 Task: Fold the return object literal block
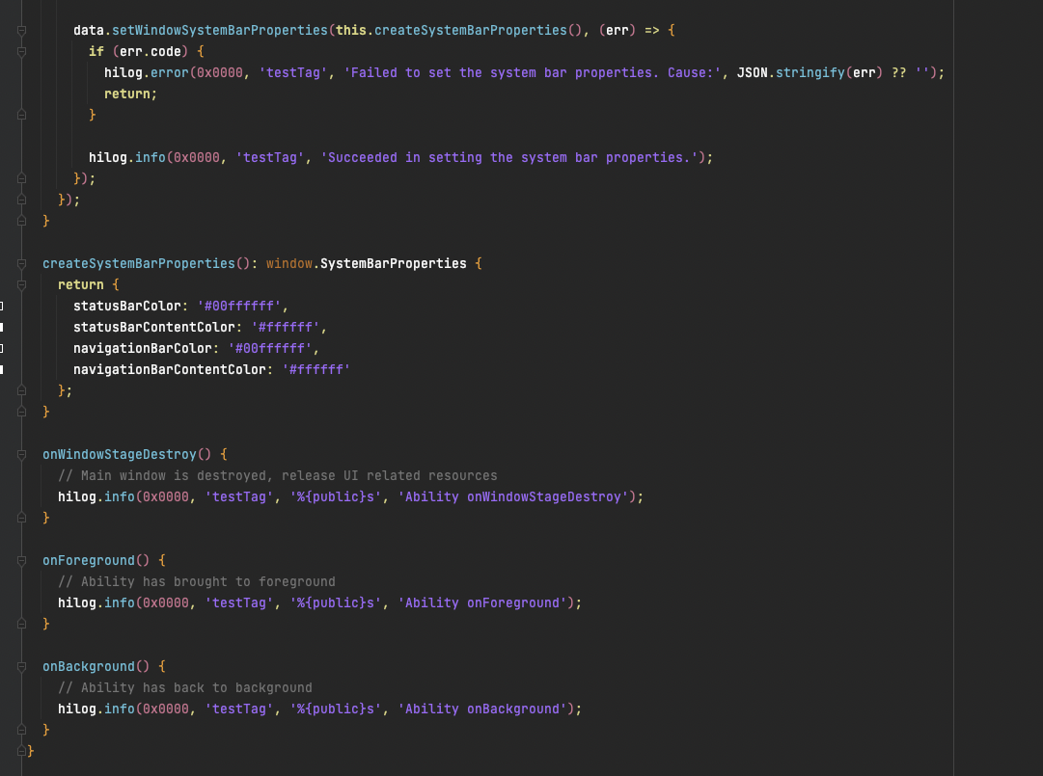tap(21, 284)
